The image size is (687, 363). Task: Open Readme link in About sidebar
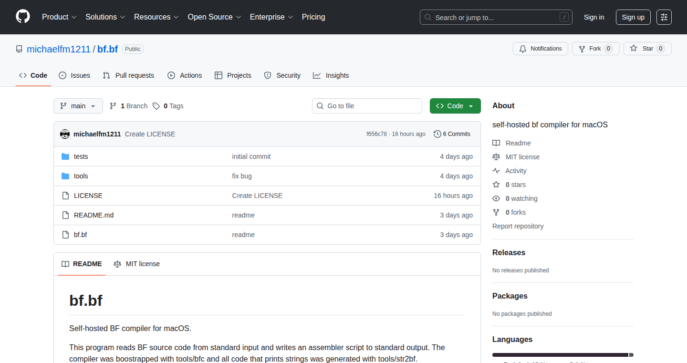coord(512,143)
